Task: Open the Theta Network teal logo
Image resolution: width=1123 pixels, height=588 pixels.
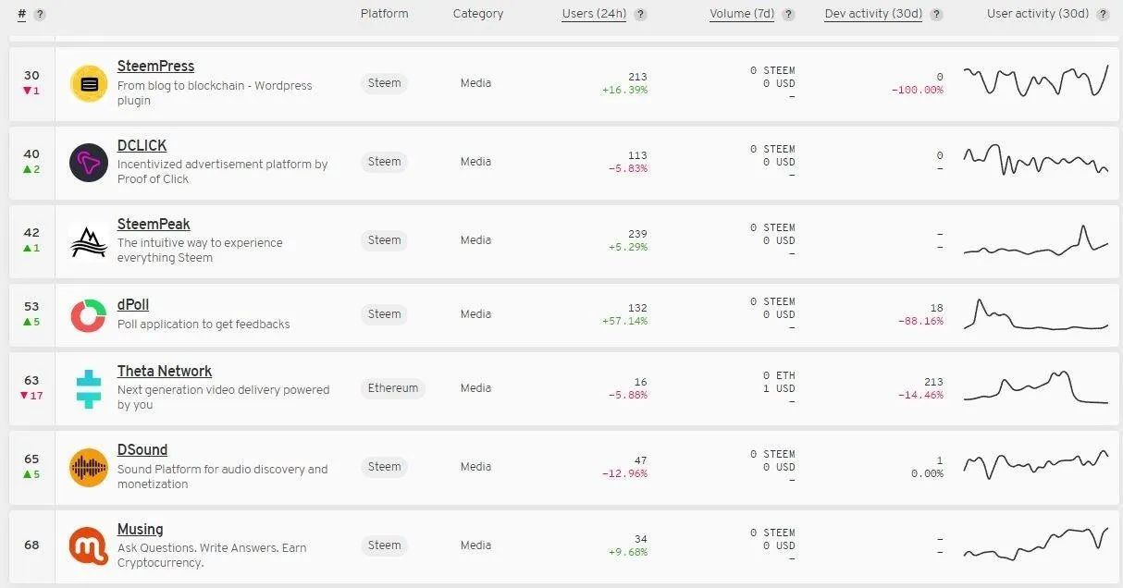Action: (89, 389)
